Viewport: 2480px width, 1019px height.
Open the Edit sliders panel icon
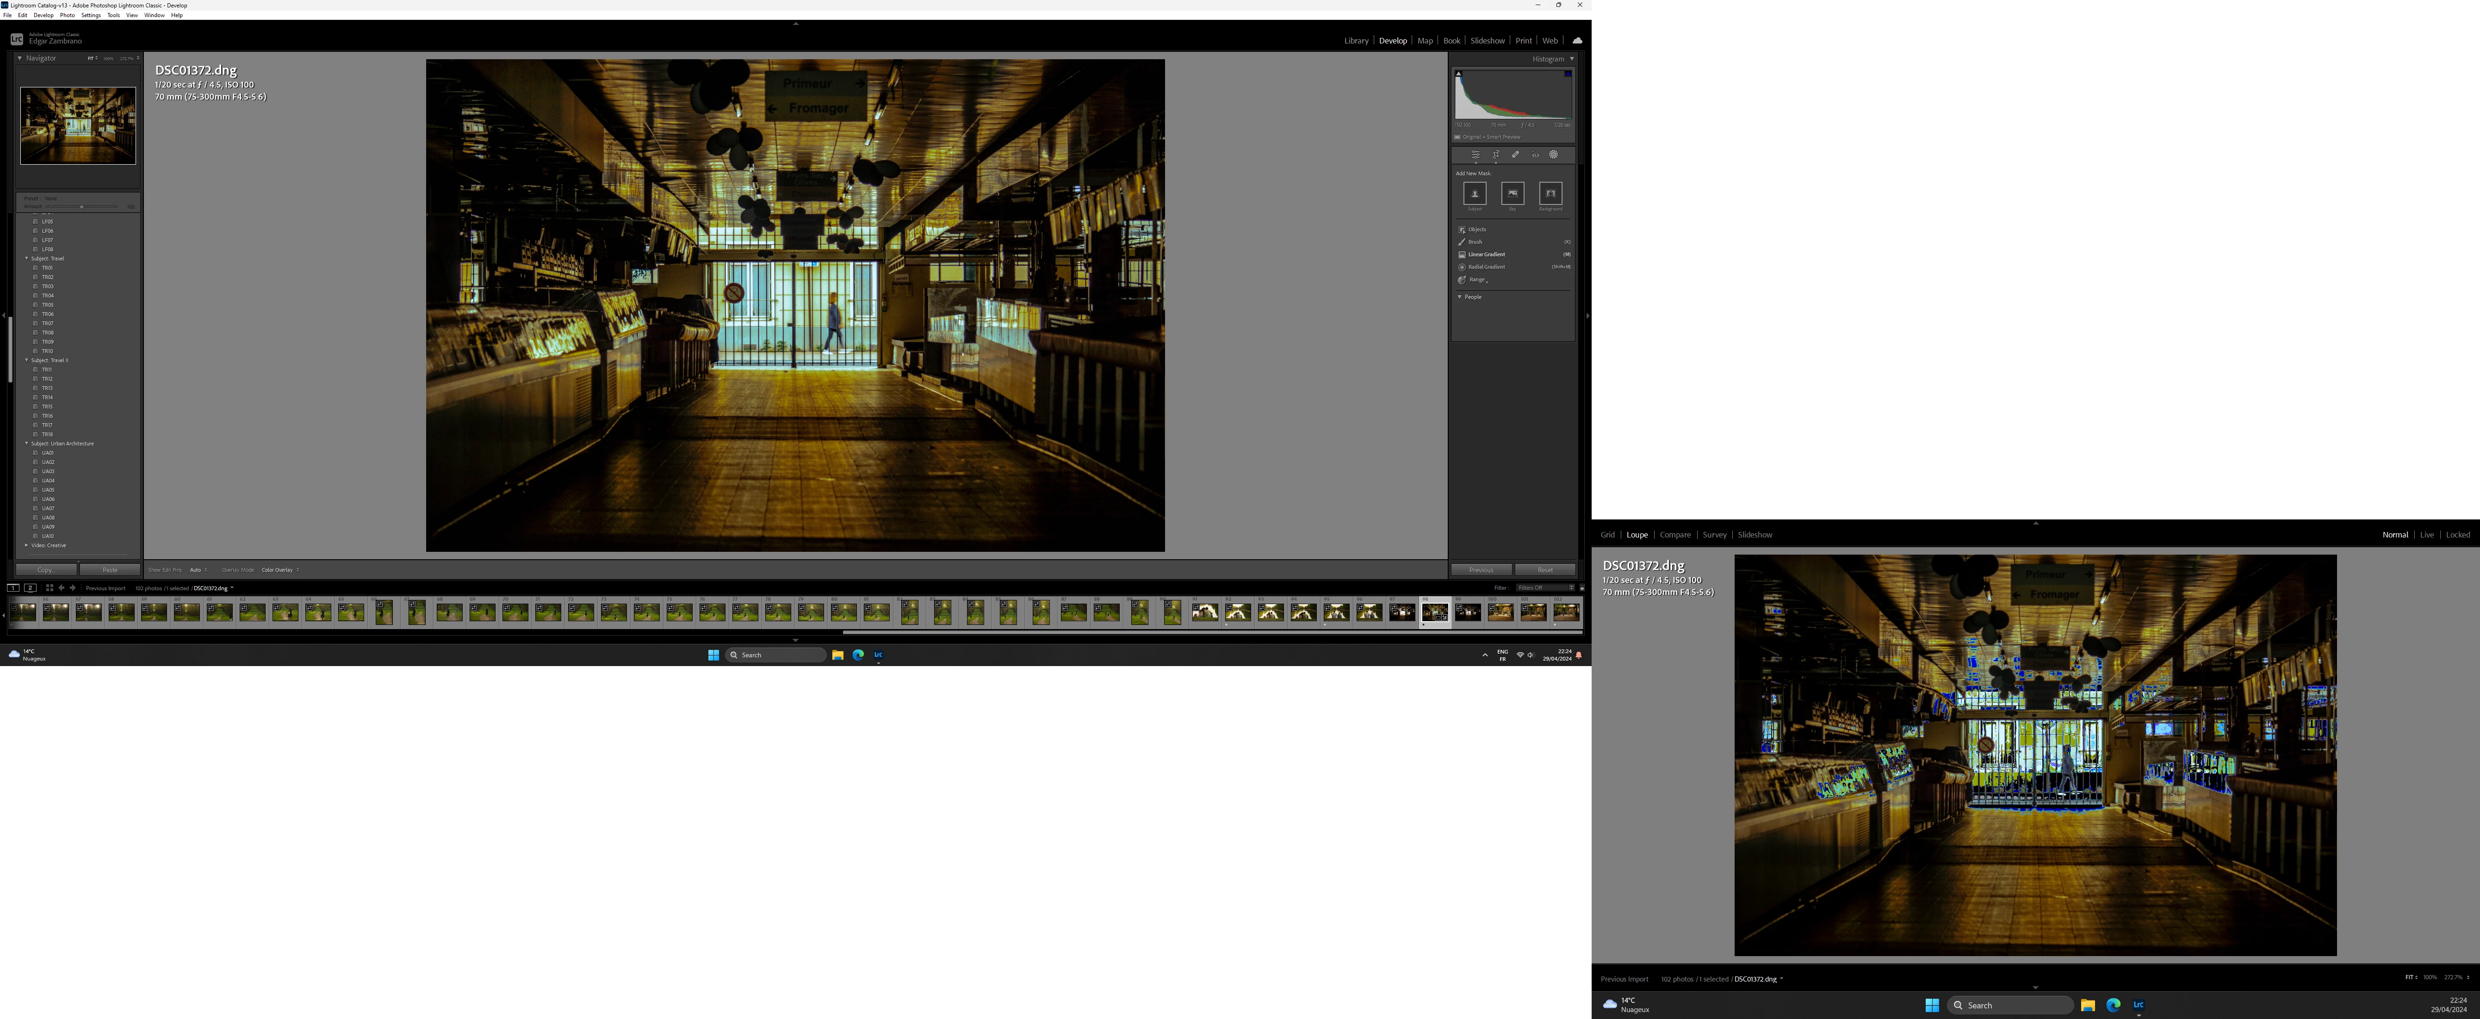point(1475,155)
